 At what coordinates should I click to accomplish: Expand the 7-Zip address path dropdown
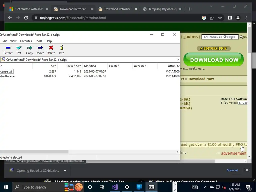pyautogui.click(x=178, y=59)
